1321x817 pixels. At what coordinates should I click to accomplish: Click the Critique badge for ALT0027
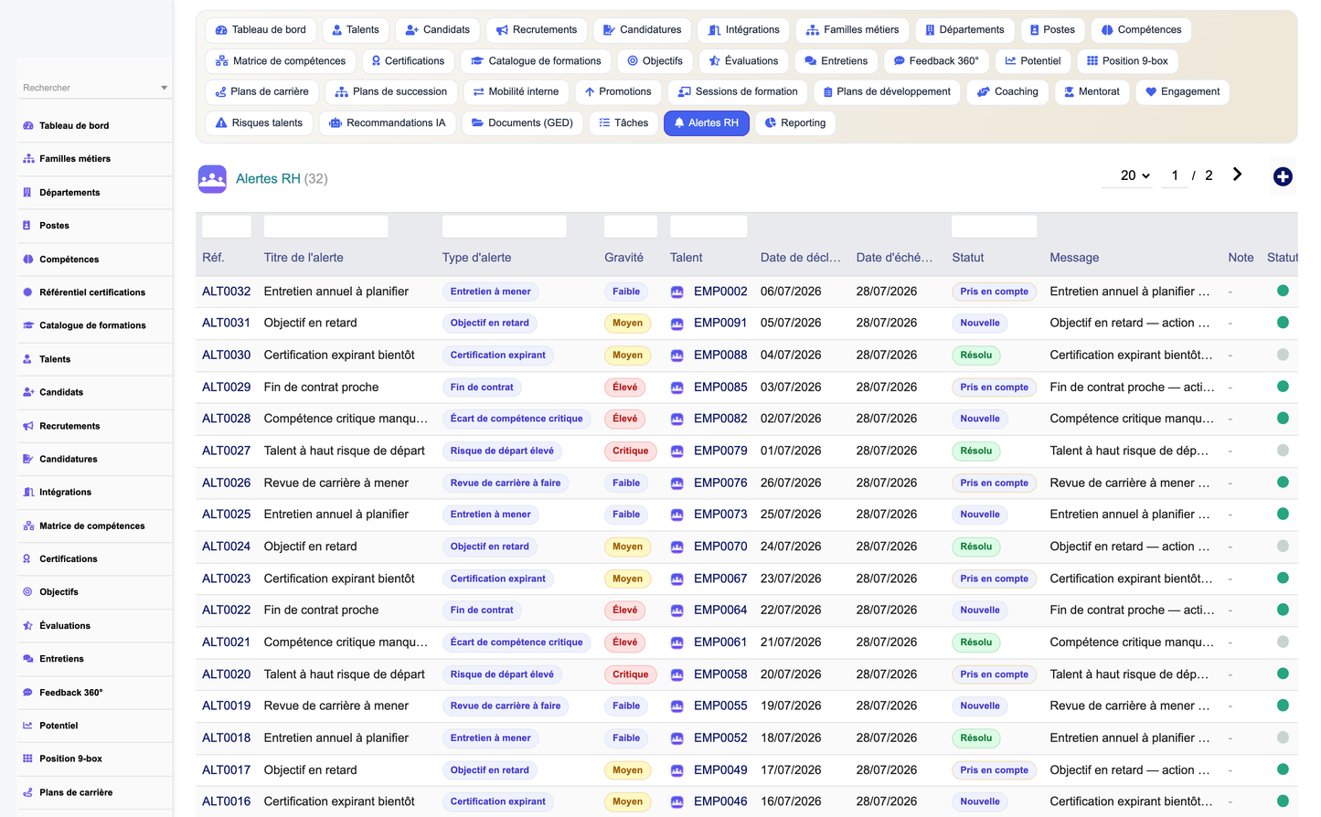click(x=630, y=451)
